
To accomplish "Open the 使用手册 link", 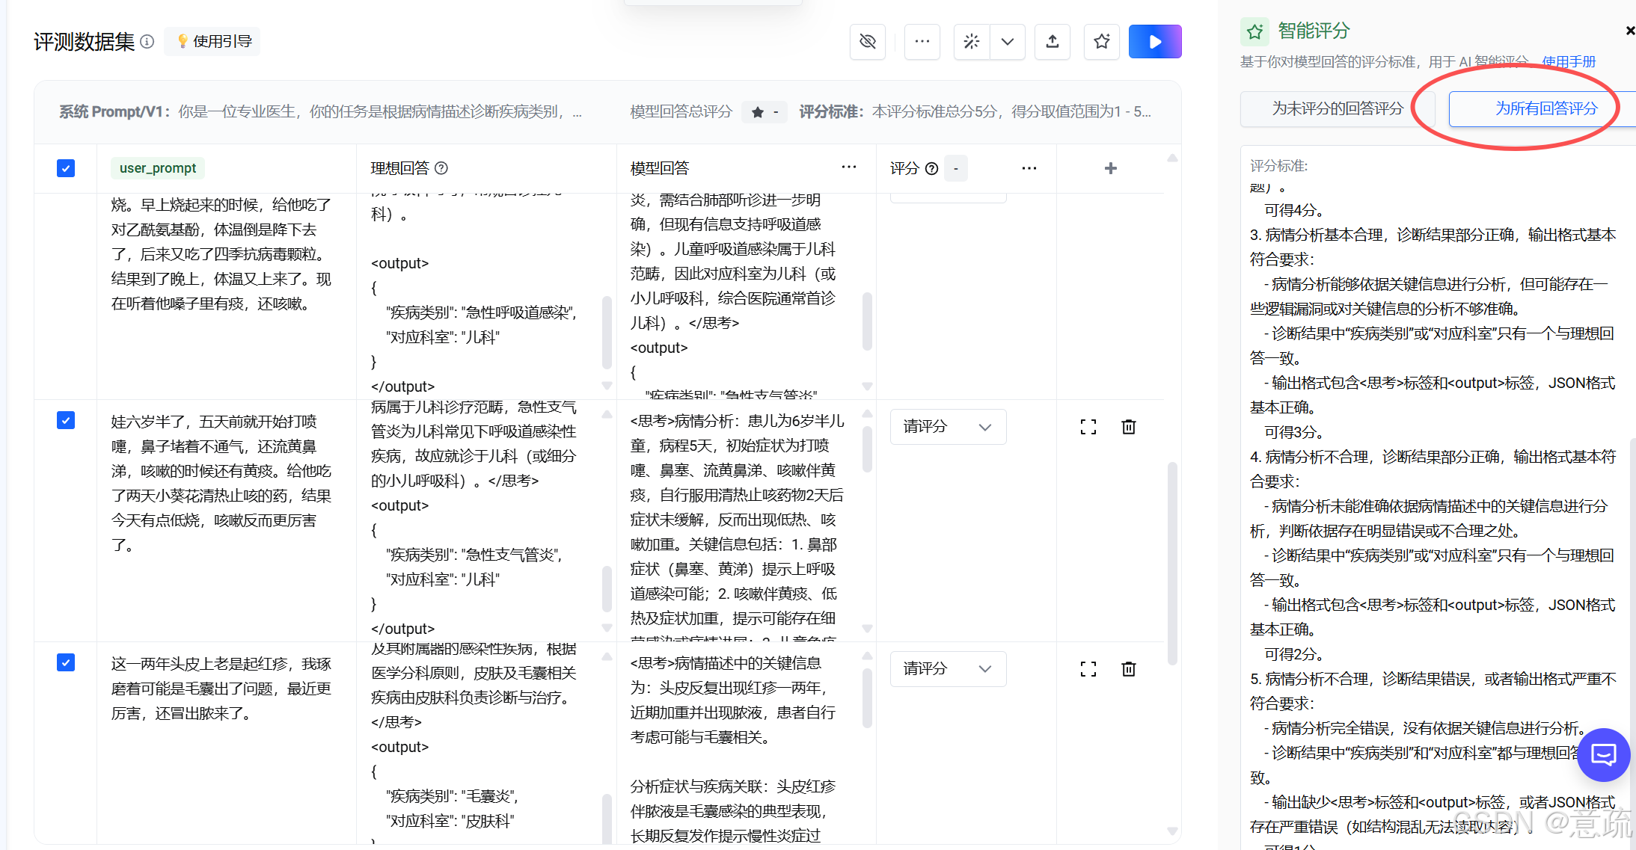I will (1569, 61).
